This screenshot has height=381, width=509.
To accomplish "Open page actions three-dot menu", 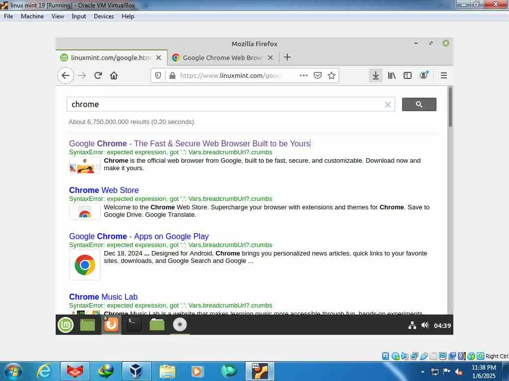I will (x=304, y=75).
